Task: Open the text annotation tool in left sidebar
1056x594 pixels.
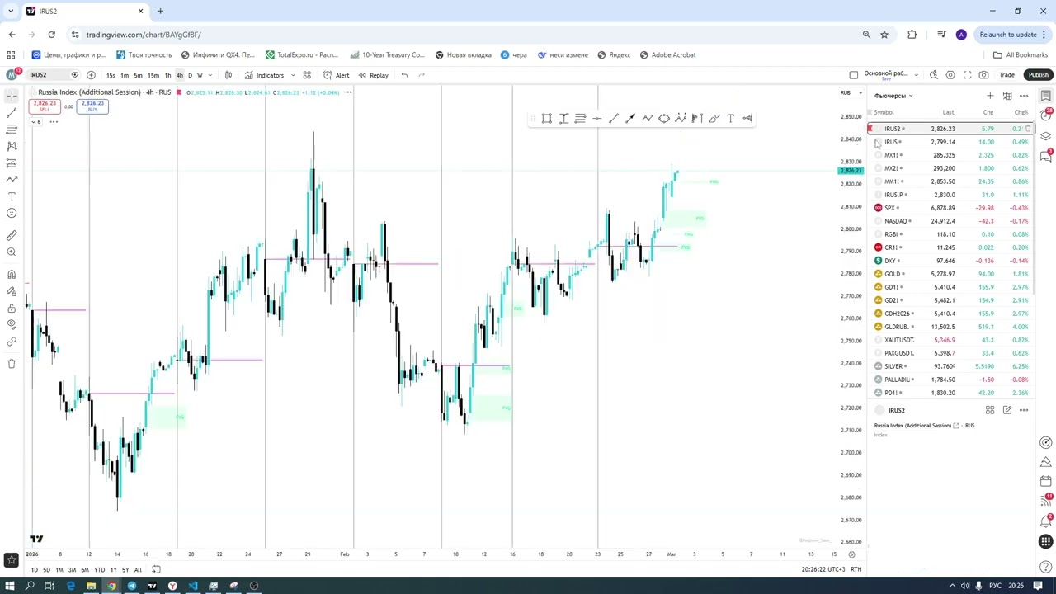Action: pos(12,196)
